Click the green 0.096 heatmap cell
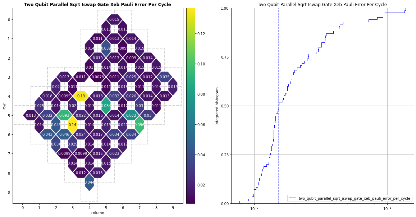The height and width of the screenshot is (217, 416). pos(140,125)
